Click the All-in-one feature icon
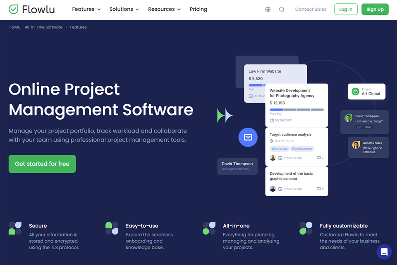This screenshot has height=265, width=397. (209, 228)
